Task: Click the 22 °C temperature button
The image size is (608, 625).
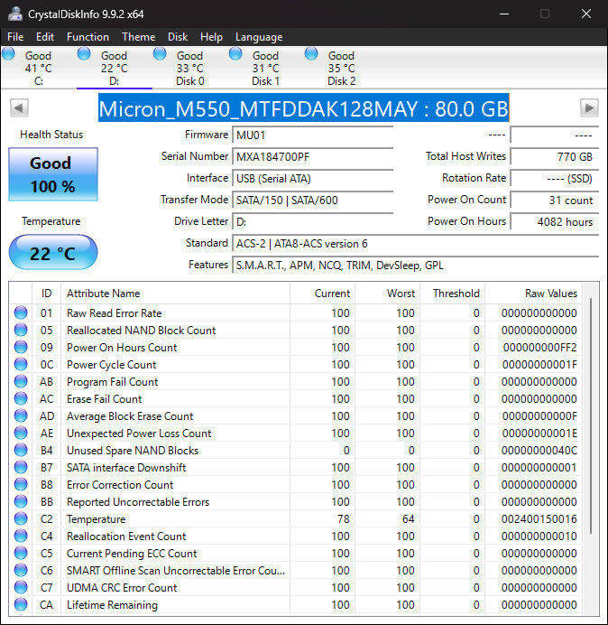Action: 53,253
